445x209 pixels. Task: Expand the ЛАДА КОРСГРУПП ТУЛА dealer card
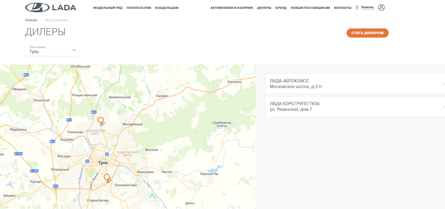(x=355, y=107)
